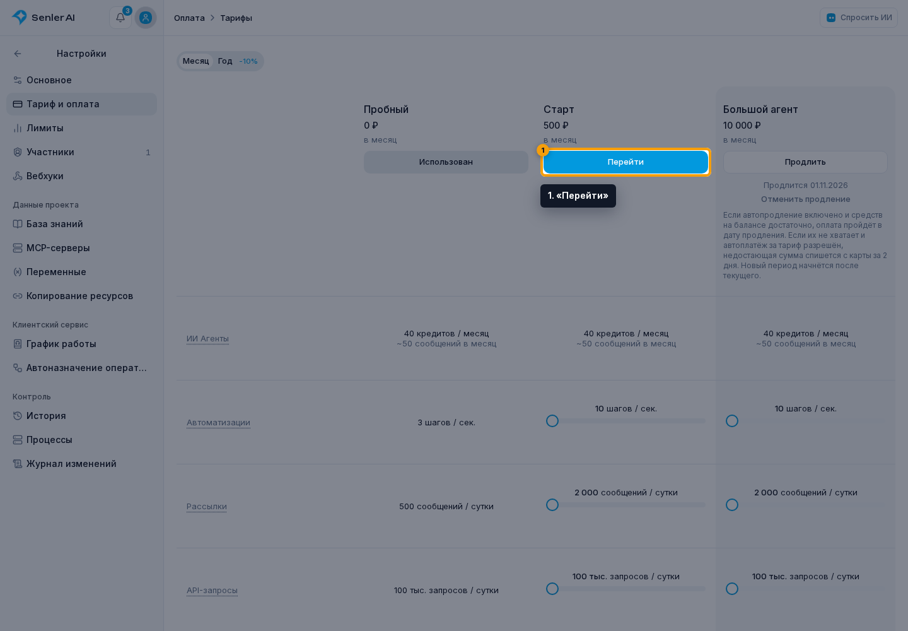Click the icon beside Автоназначение операторов
The image size is (908, 631).
tap(18, 368)
